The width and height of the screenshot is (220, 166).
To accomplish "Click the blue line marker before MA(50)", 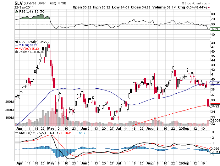I will (17, 45).
